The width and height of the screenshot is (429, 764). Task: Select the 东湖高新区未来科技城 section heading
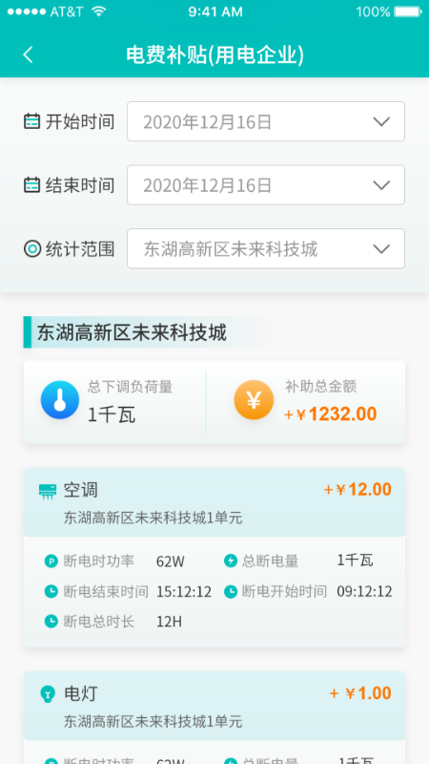(x=132, y=332)
